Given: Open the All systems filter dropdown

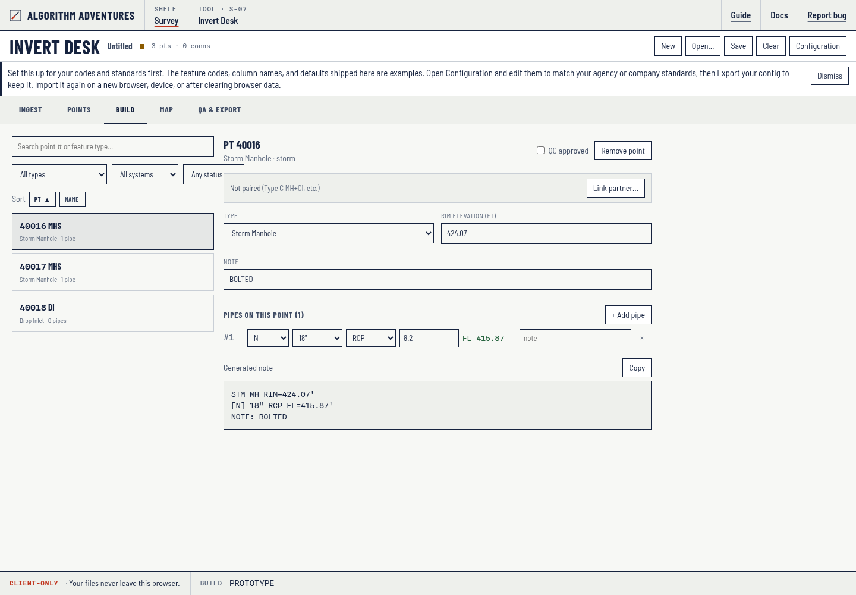Looking at the screenshot, I should coord(145,174).
